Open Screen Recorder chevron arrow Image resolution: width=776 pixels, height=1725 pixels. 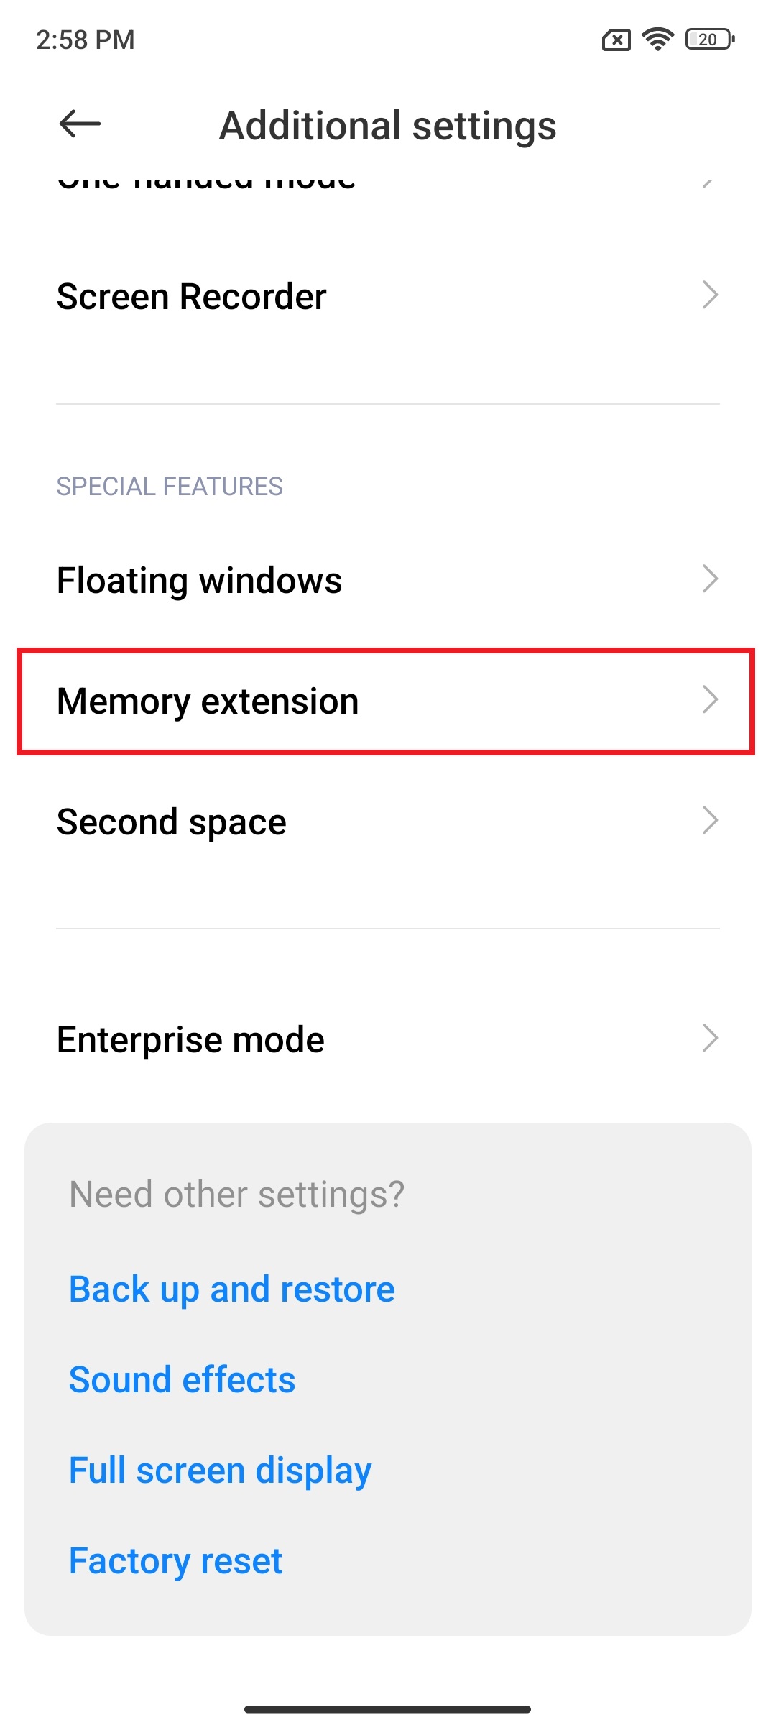click(x=710, y=295)
